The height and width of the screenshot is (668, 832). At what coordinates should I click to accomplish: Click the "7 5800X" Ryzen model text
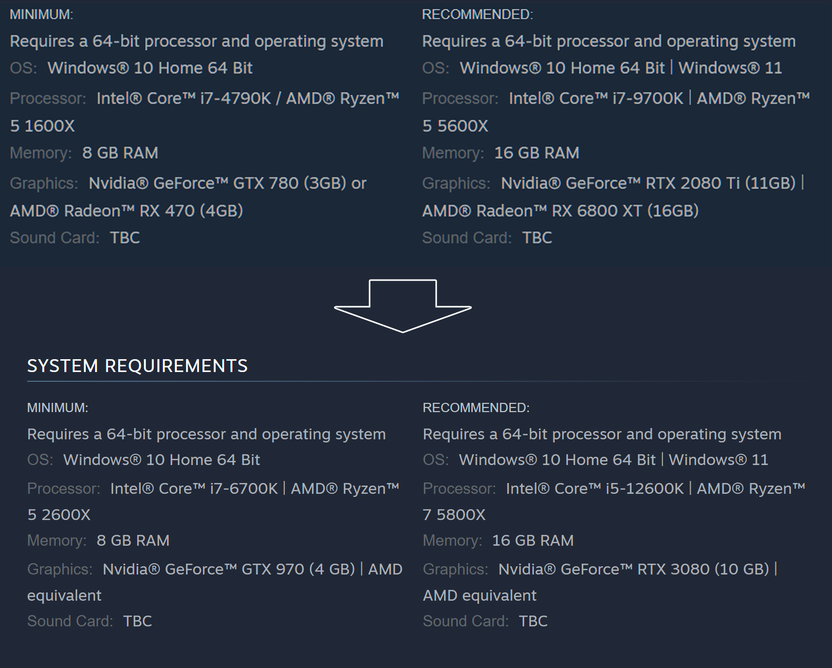click(x=454, y=514)
